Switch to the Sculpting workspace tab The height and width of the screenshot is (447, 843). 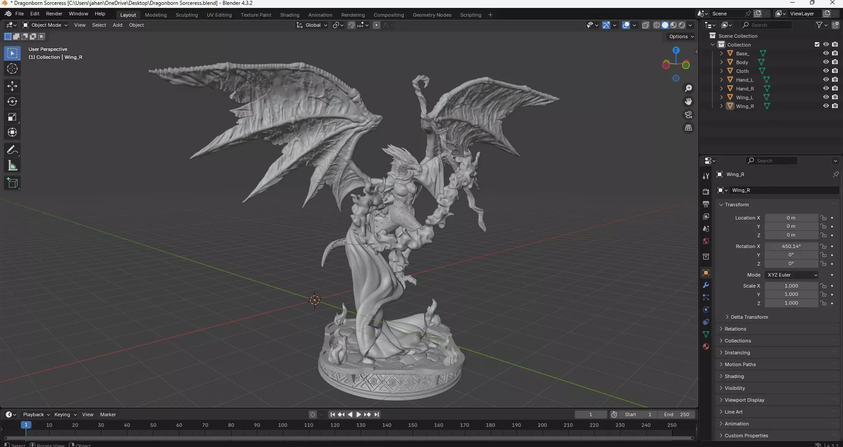point(187,15)
